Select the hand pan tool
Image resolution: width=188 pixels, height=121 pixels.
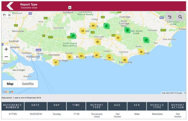(x=4, y=15)
